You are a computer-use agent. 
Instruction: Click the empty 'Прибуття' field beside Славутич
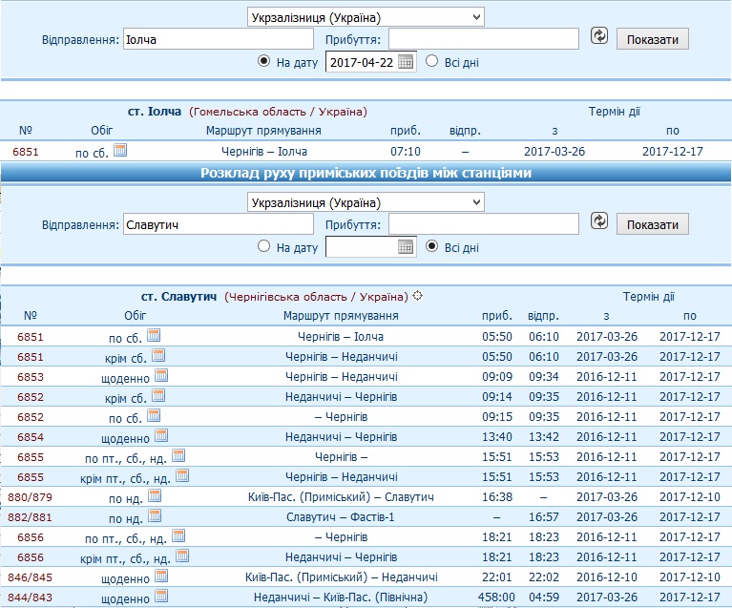click(x=483, y=224)
